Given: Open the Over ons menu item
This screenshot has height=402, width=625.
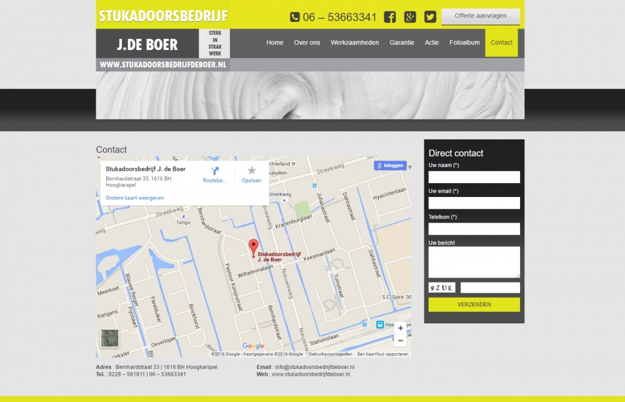Looking at the screenshot, I should coord(307,43).
